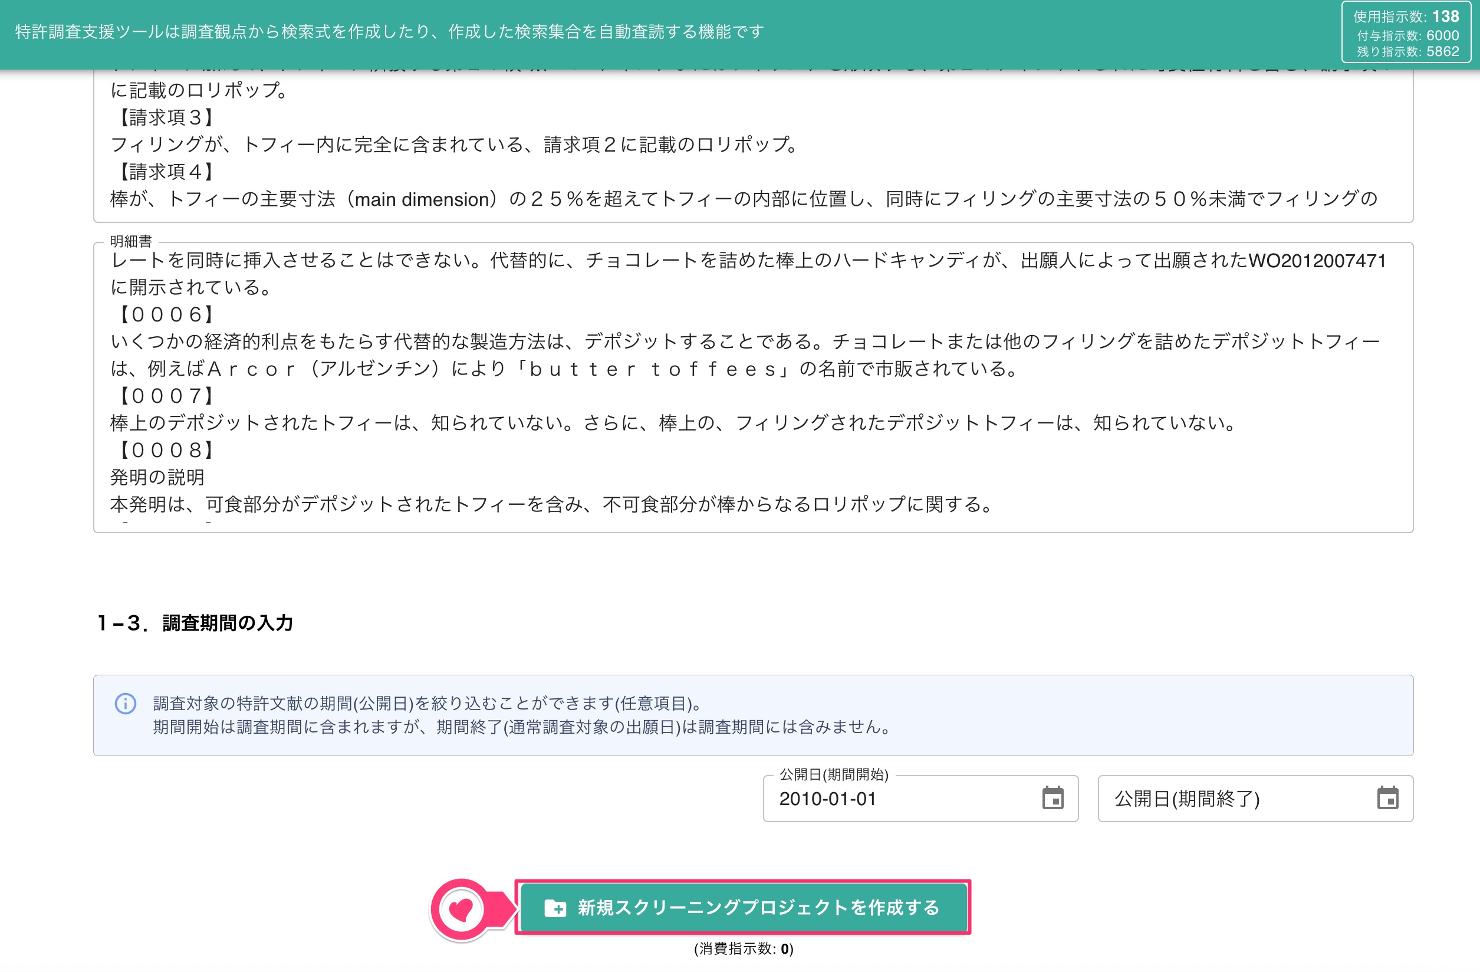Click the notice line 調査対象の特許文献の期間(公開日)を絞り込む…
1480x972 pixels.
(x=429, y=704)
